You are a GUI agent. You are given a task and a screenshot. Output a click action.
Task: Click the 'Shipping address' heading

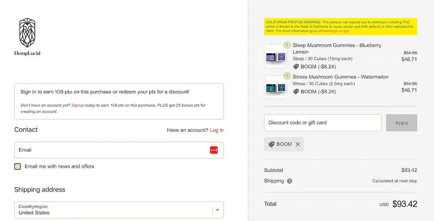40,189
